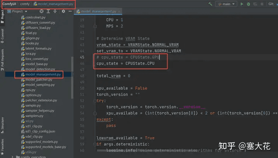Open Project panel settings gear

(x=63, y=11)
